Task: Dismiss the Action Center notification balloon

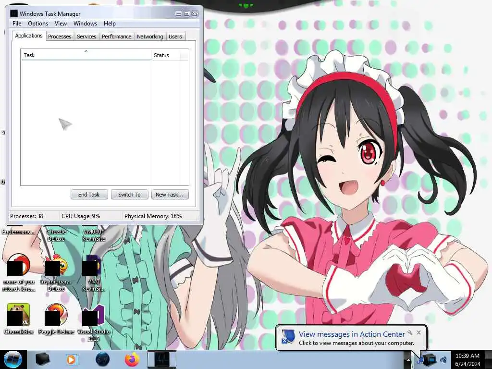Action: [418, 332]
